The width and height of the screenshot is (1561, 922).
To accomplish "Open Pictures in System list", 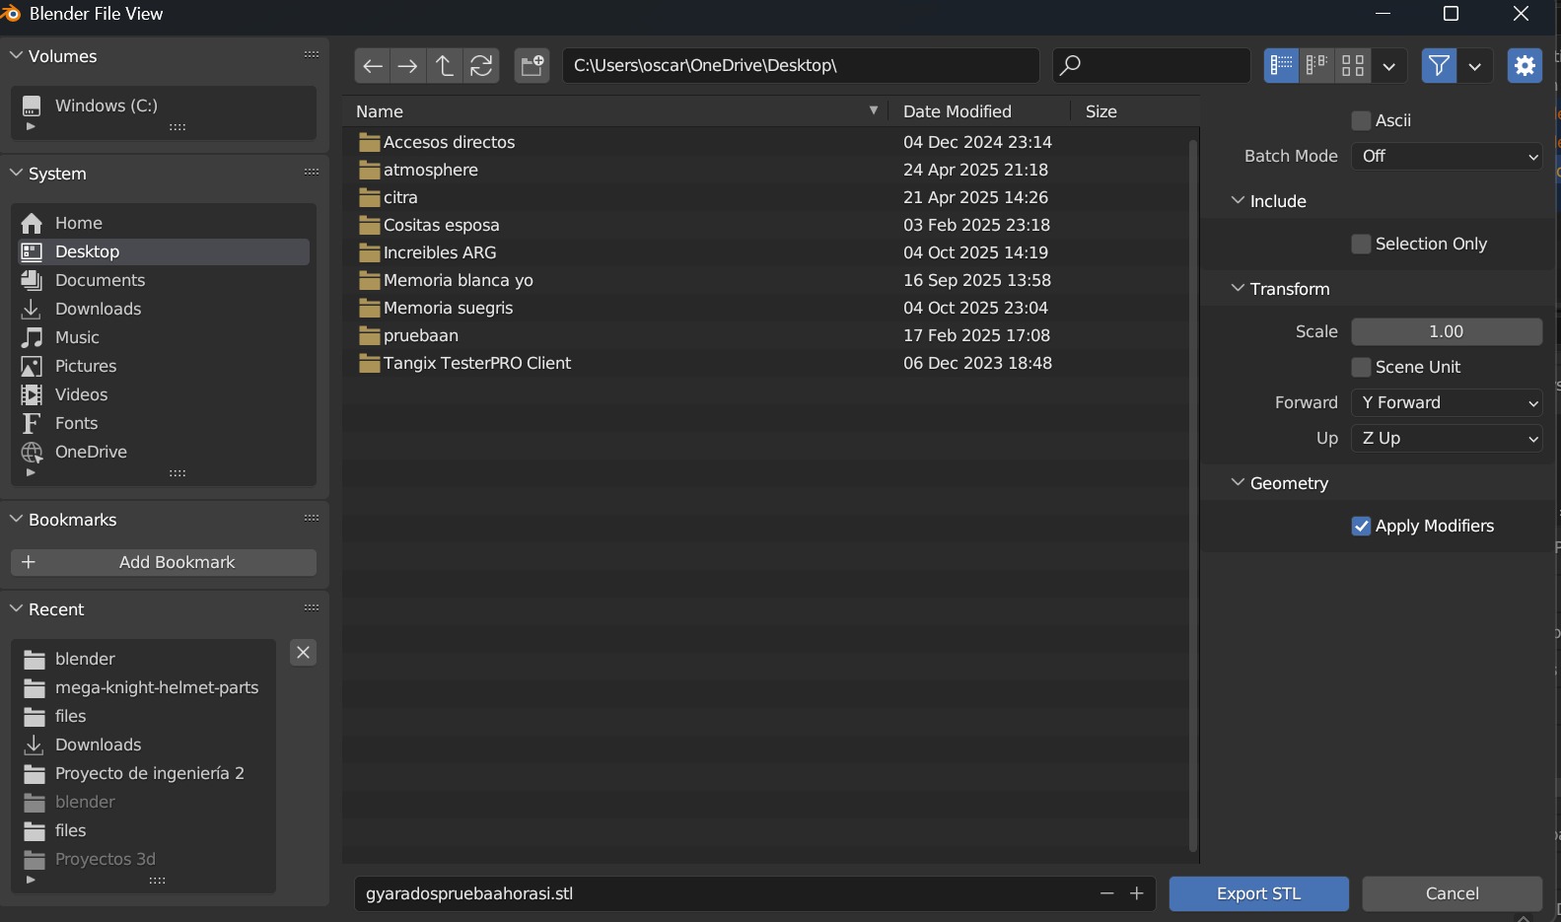I will pos(164,366).
